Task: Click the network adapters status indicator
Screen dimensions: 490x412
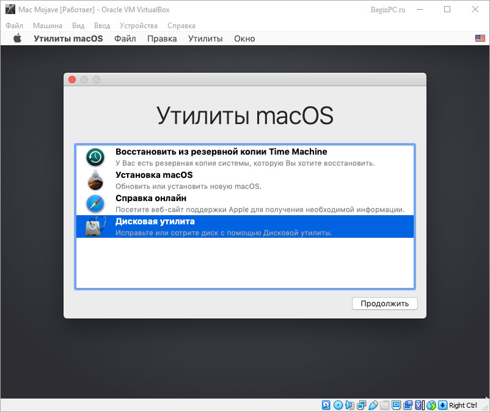Action: [x=361, y=405]
